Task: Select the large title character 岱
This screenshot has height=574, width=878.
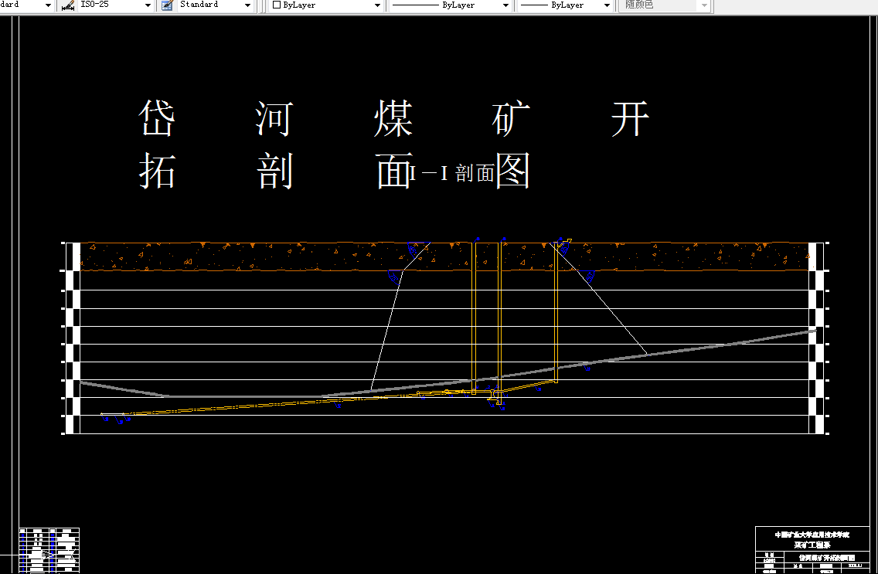Action: point(157,118)
